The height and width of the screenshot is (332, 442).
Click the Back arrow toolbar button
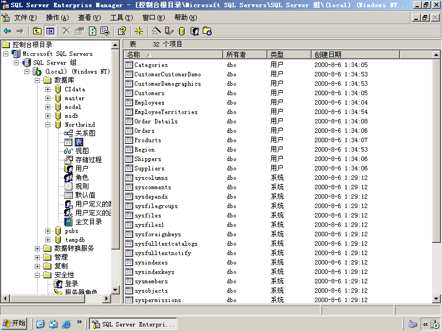7,31
